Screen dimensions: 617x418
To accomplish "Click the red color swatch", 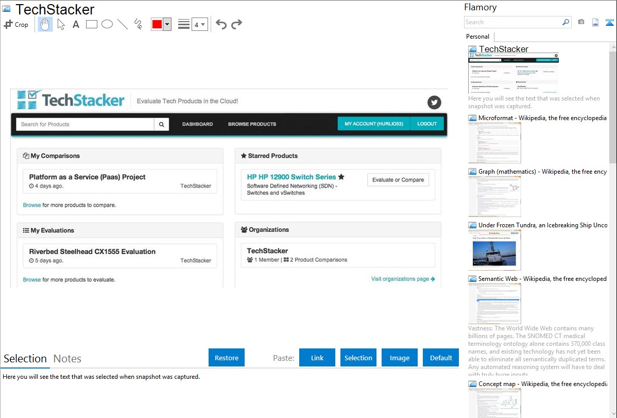I will (157, 24).
